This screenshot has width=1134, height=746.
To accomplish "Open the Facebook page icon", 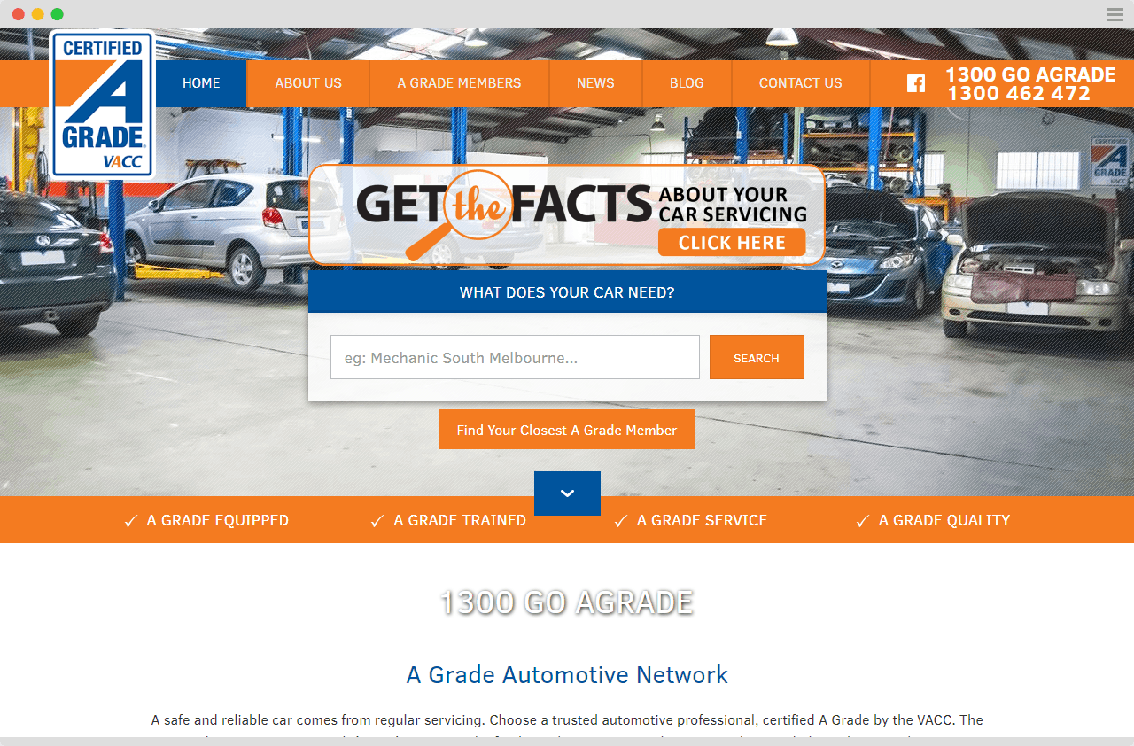I will pyautogui.click(x=916, y=83).
